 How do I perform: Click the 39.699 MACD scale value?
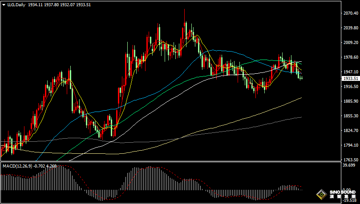(x=350, y=166)
